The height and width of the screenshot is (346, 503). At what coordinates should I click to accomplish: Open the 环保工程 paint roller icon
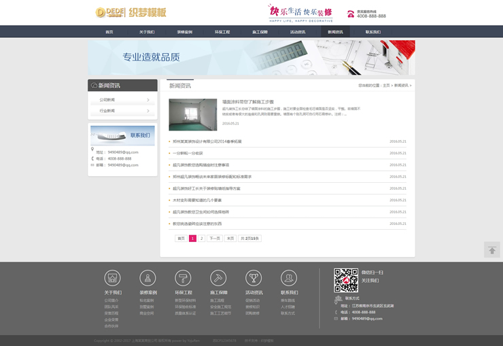[184, 278]
